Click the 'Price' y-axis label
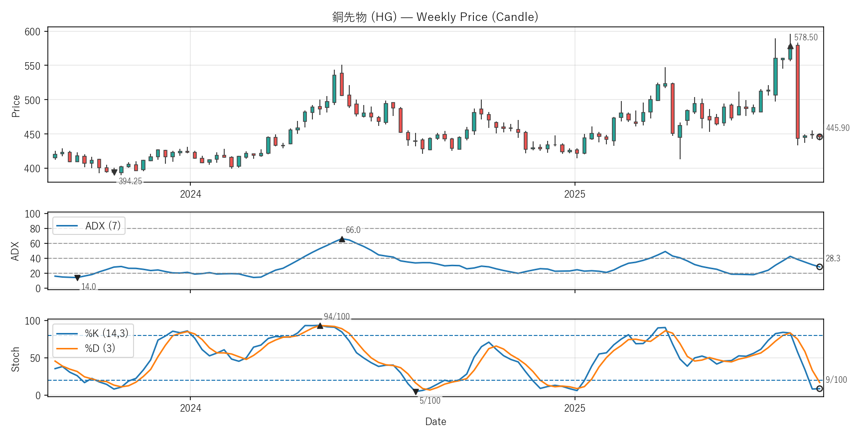The height and width of the screenshot is (437, 861). (x=15, y=106)
